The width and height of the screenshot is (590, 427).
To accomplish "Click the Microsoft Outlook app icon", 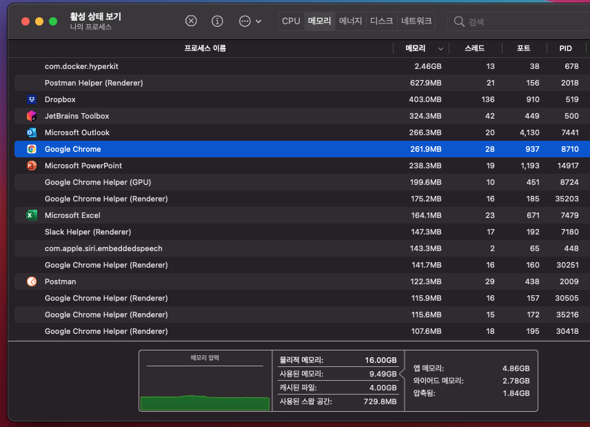I will click(x=32, y=132).
